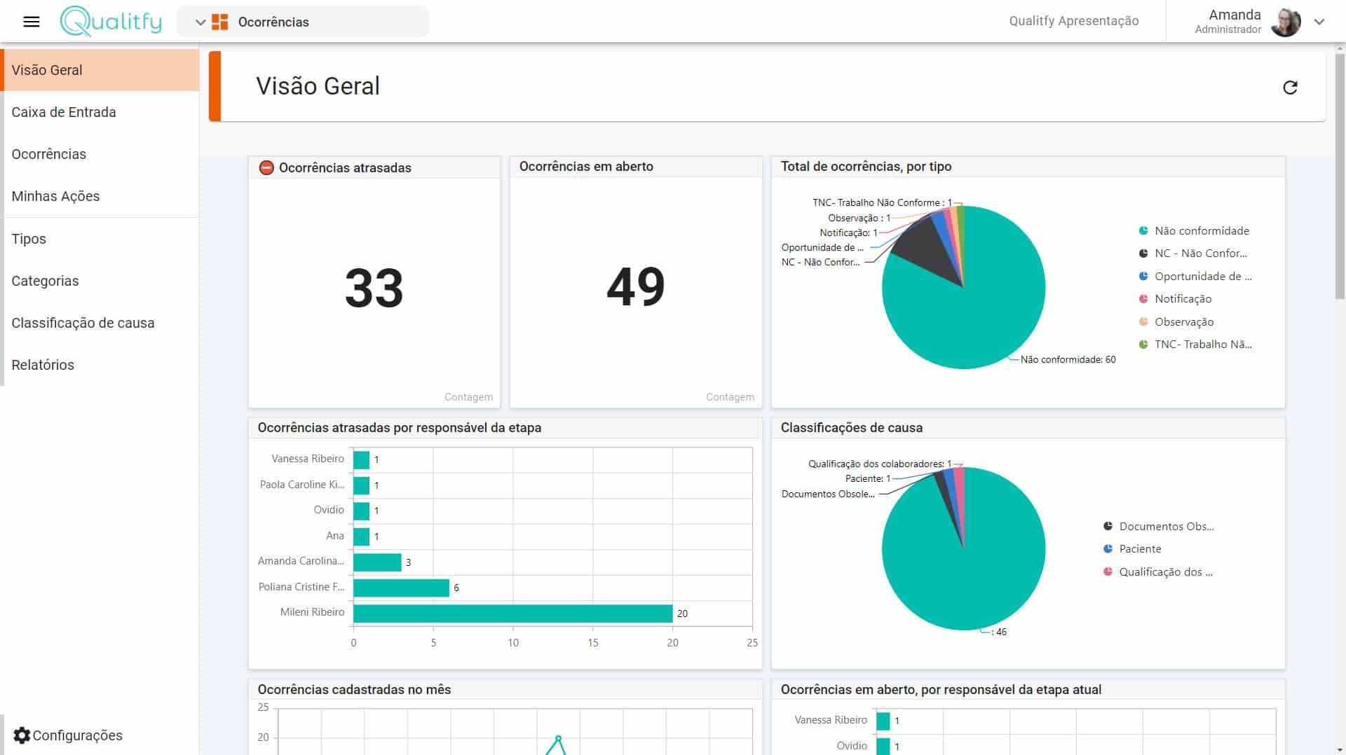The width and height of the screenshot is (1346, 755).
Task: Open the hamburger navigation menu
Action: (31, 22)
